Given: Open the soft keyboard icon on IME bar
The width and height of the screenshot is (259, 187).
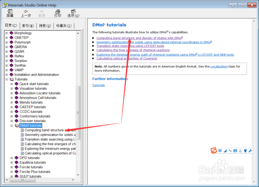Looking at the screenshot, I should [x=235, y=151].
